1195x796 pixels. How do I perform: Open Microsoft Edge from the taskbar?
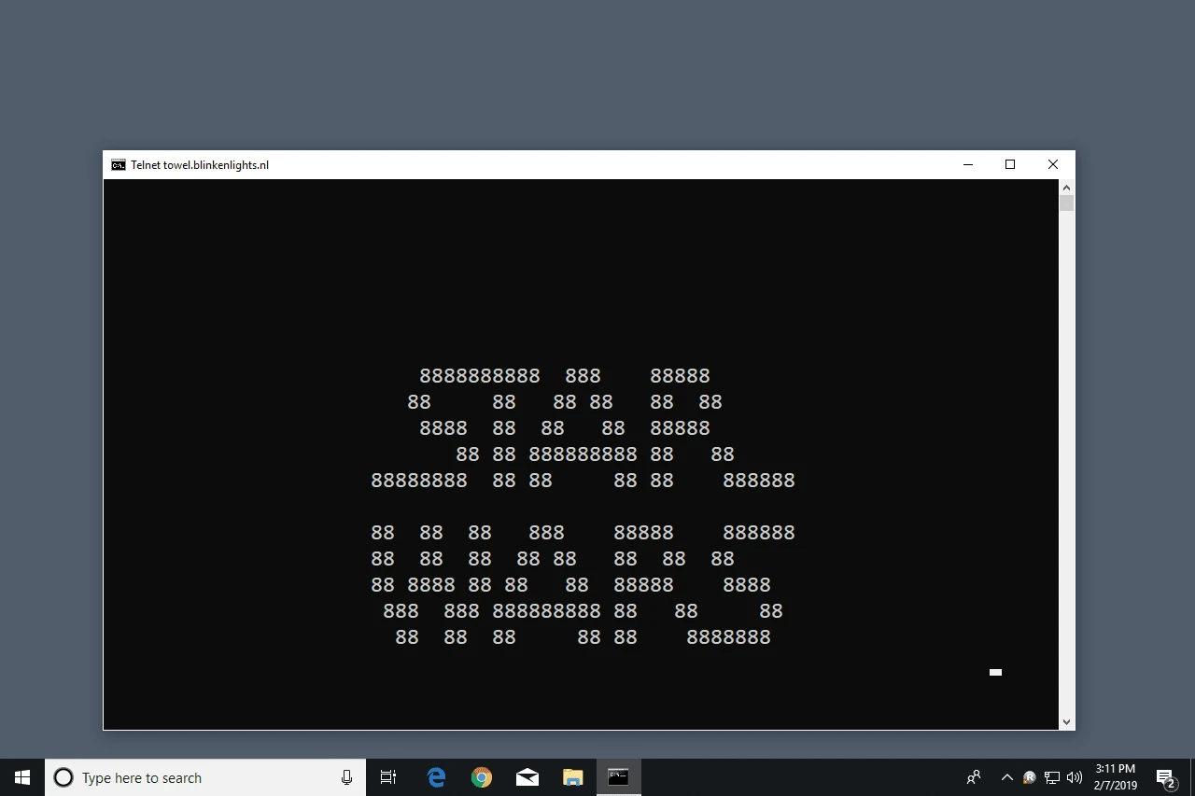(436, 777)
